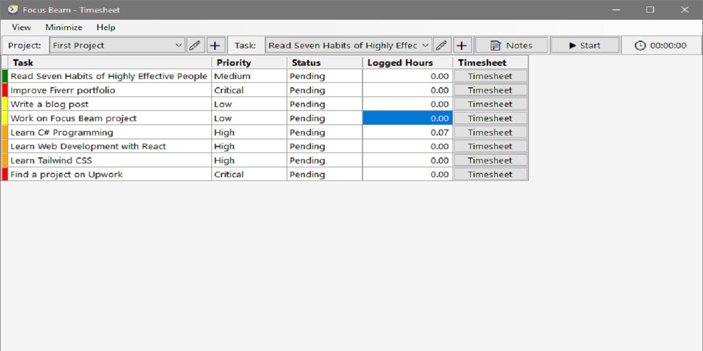Open Timesheet for Work on Focus Beam project

pos(490,118)
